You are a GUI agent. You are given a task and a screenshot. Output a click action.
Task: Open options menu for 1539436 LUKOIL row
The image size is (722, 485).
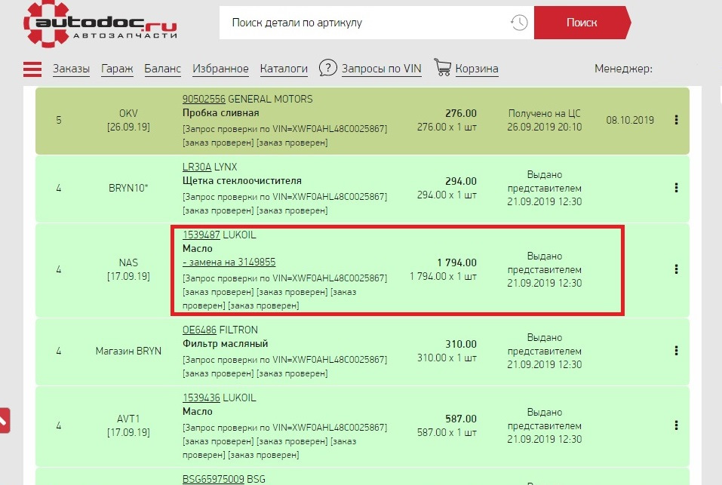[676, 425]
